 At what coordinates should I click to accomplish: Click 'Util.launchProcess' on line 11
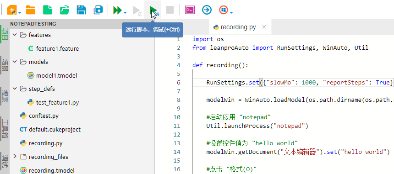click(238, 126)
